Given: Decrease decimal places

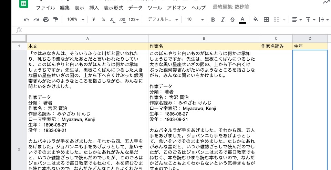Looking at the screenshot, I should (113, 20).
